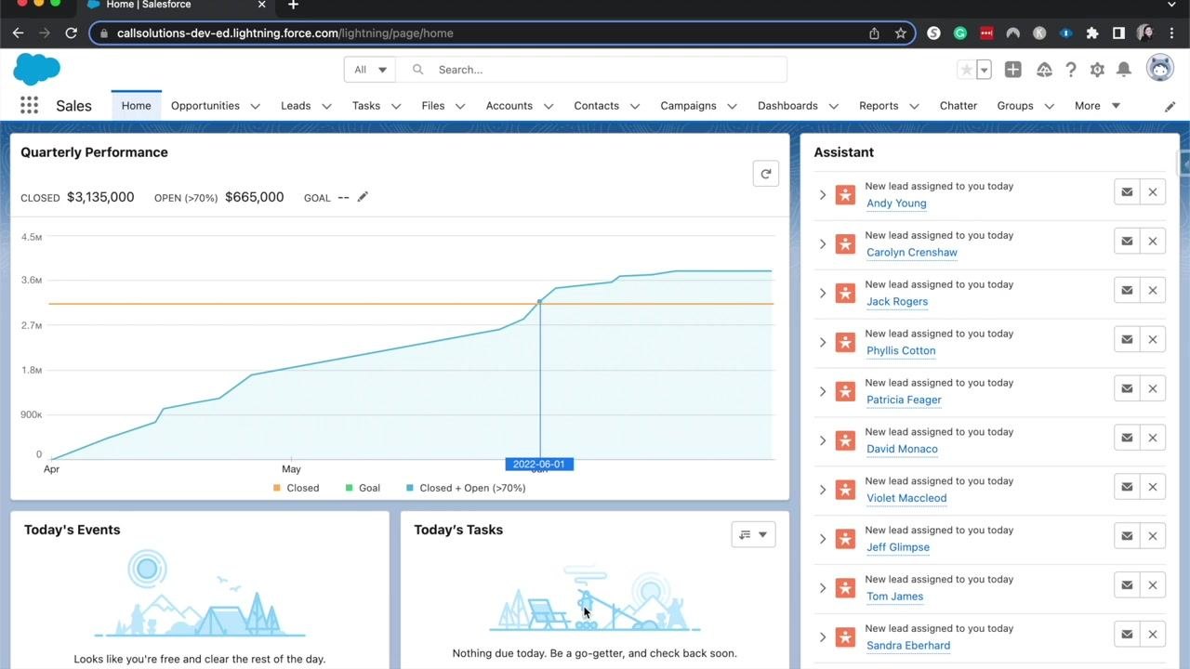Toggle the Goal legend entry
This screenshot has height=669, width=1190.
pos(363,488)
